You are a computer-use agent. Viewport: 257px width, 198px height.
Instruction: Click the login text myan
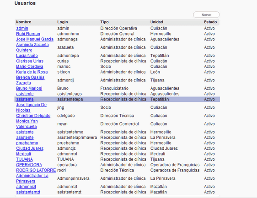tap(62, 124)
